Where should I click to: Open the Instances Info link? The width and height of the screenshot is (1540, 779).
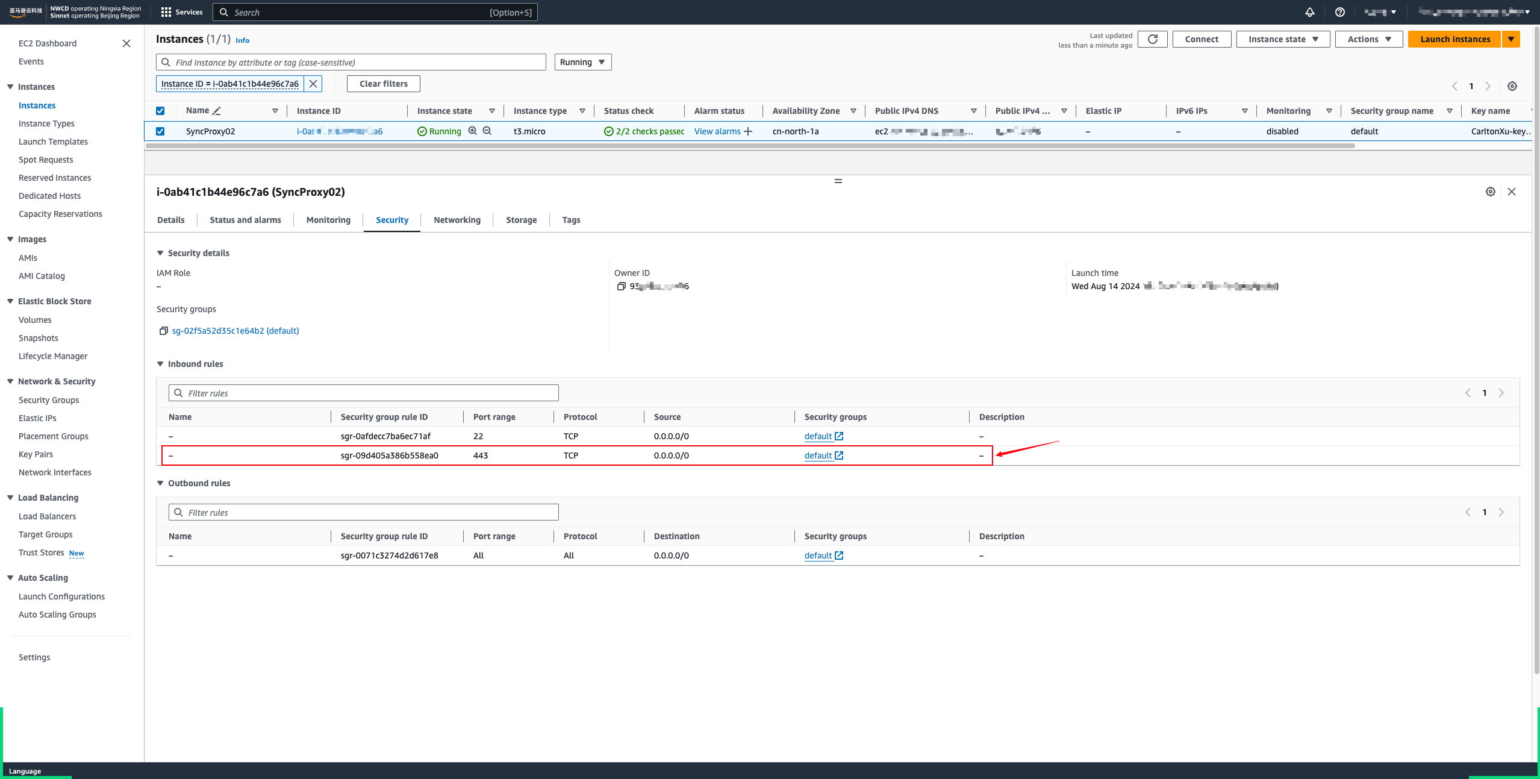pos(242,40)
